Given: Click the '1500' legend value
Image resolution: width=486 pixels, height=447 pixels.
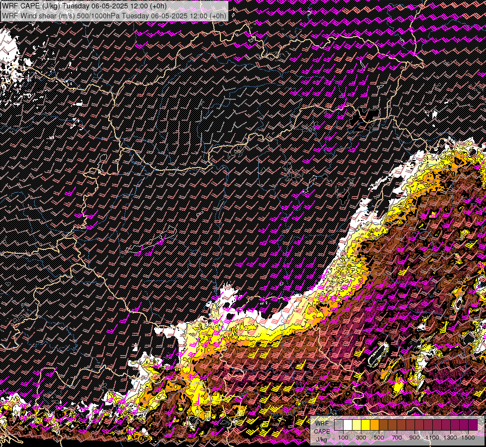Looking at the screenshot, I should 468,438.
